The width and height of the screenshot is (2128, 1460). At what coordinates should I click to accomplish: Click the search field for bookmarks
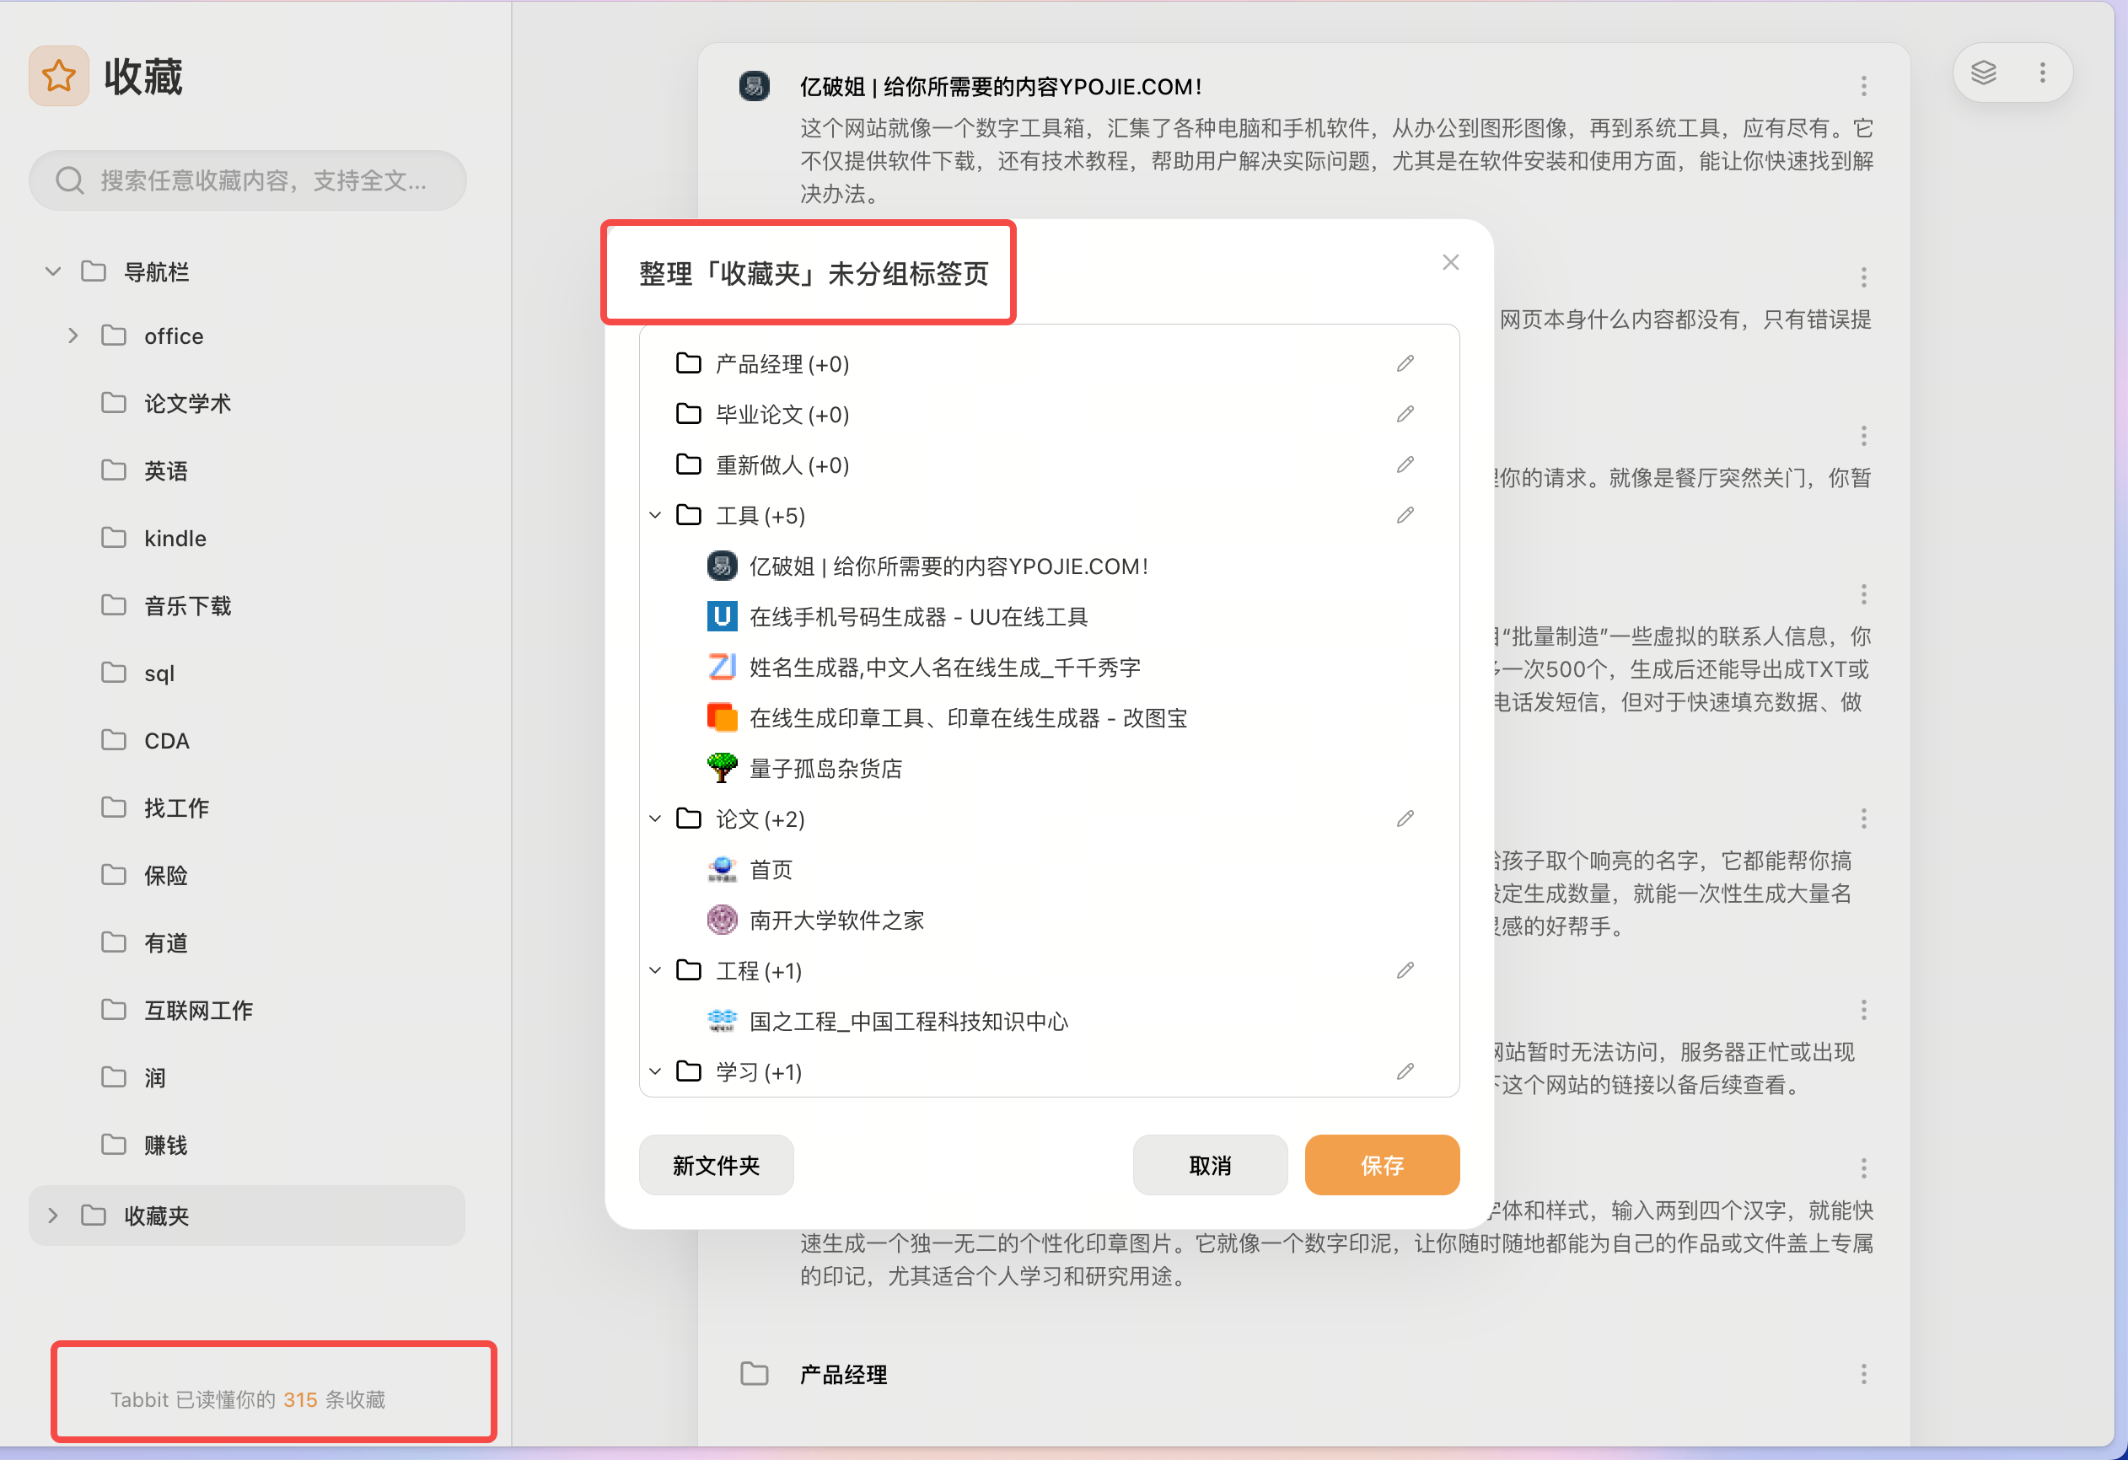click(247, 180)
